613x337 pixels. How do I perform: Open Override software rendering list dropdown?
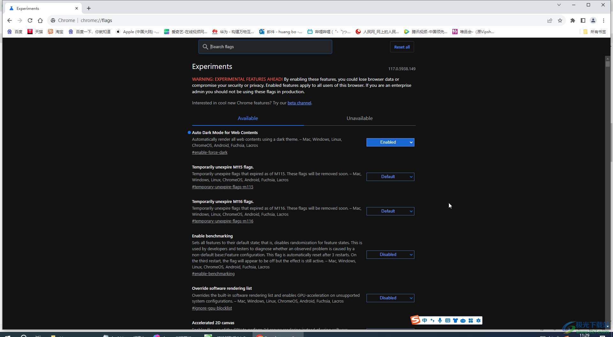tap(390, 298)
